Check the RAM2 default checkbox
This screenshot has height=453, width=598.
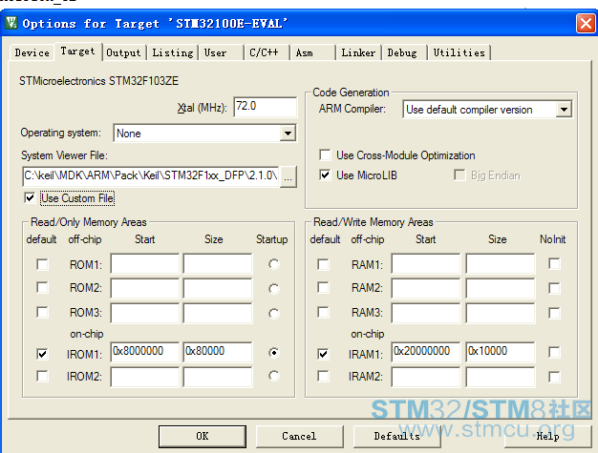323,288
